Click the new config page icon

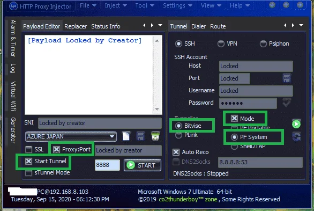pos(126,136)
